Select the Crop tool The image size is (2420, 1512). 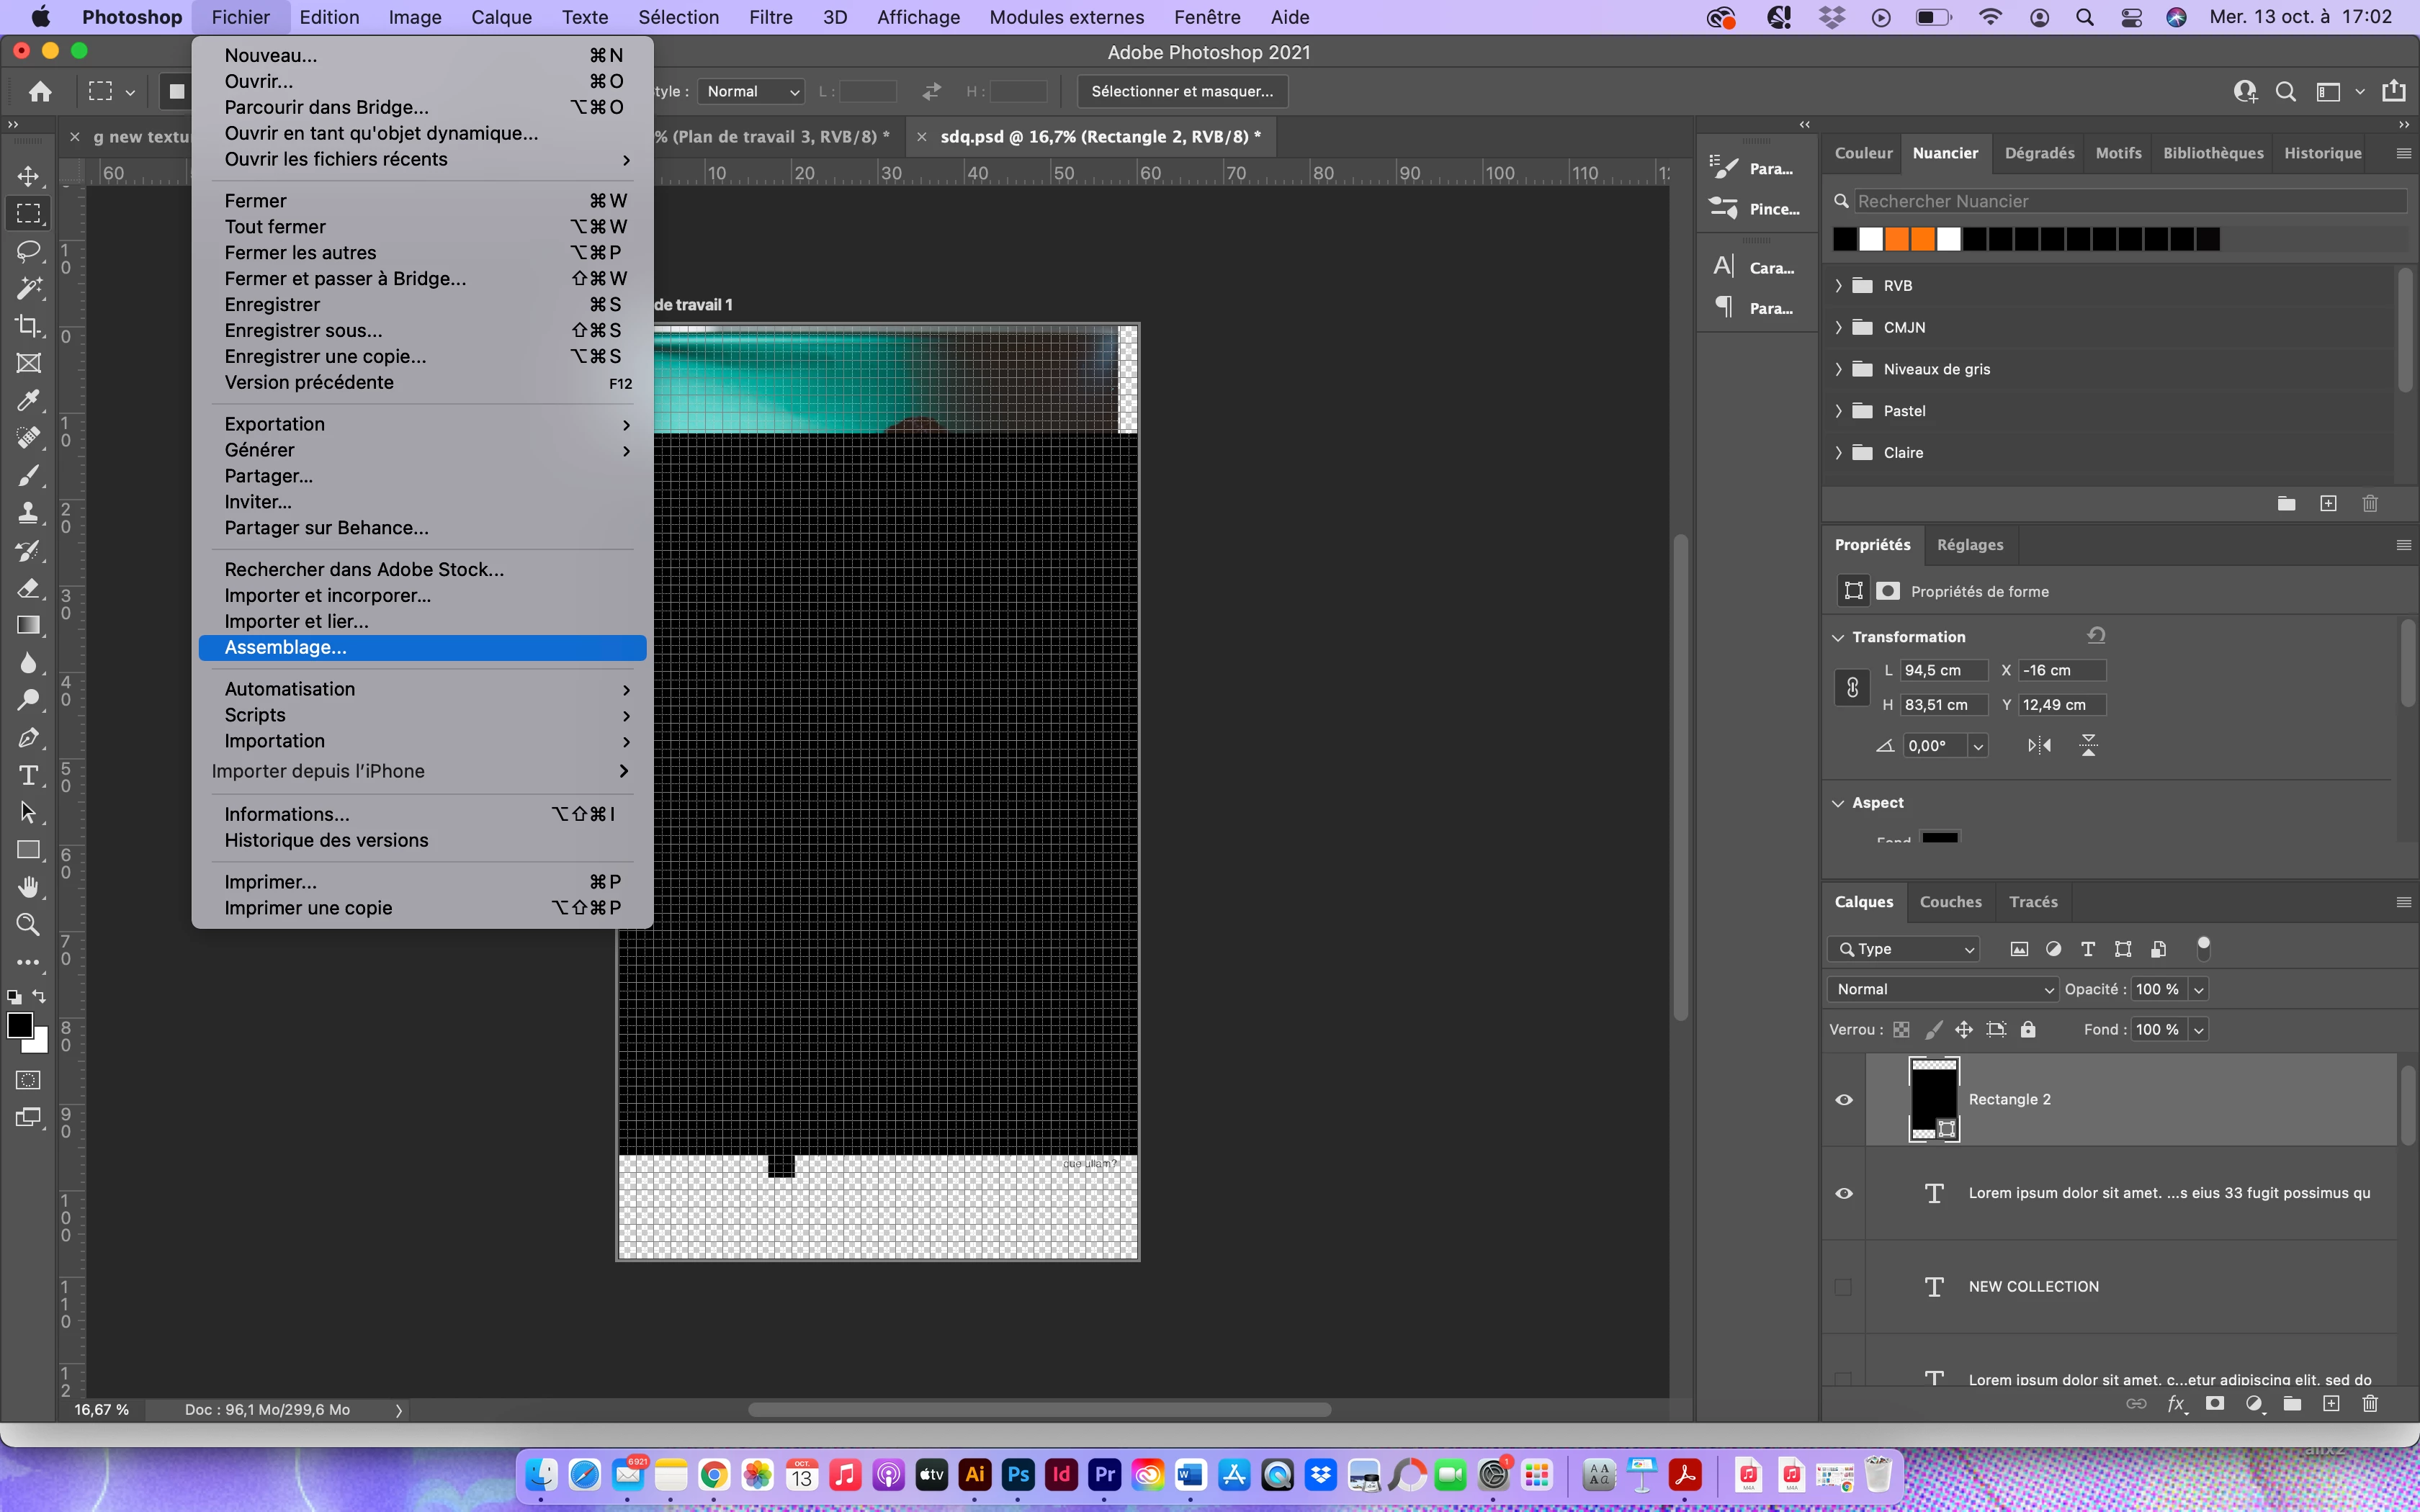coord(28,325)
